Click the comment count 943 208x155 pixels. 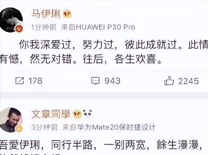coord(112,81)
